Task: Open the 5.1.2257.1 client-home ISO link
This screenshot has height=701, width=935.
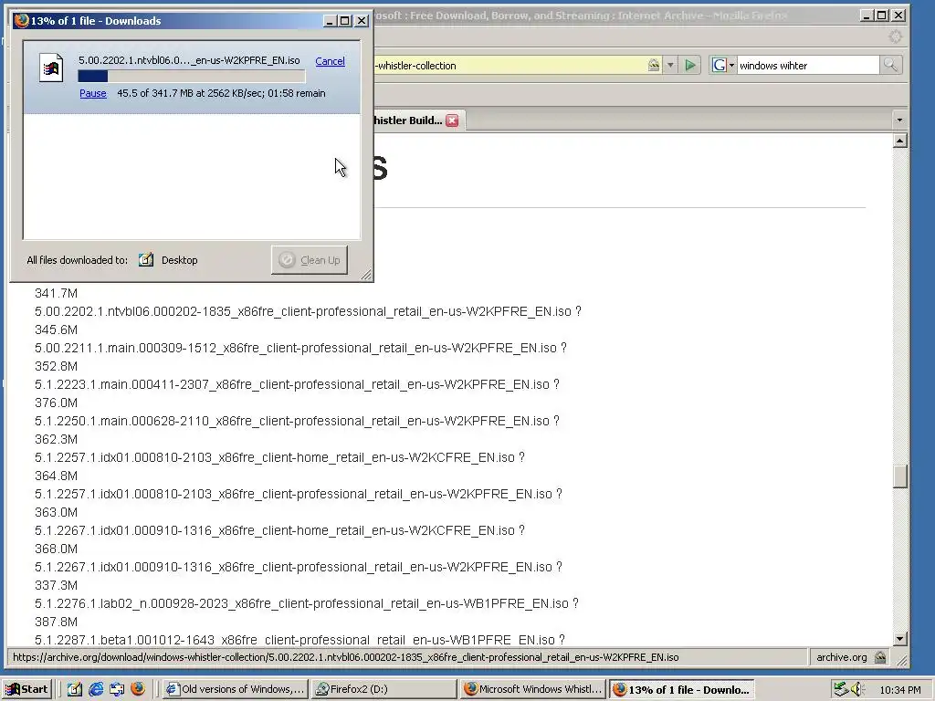Action: pos(275,457)
